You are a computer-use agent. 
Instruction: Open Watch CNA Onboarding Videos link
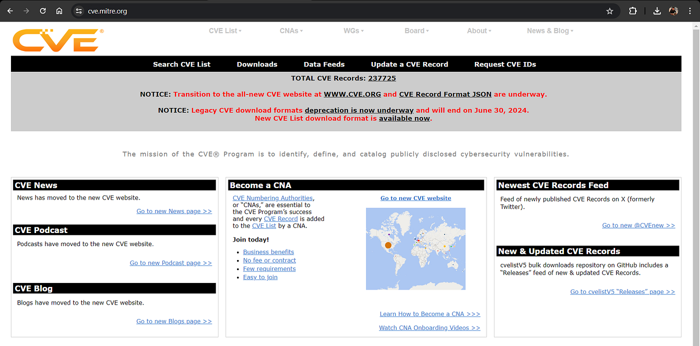429,327
